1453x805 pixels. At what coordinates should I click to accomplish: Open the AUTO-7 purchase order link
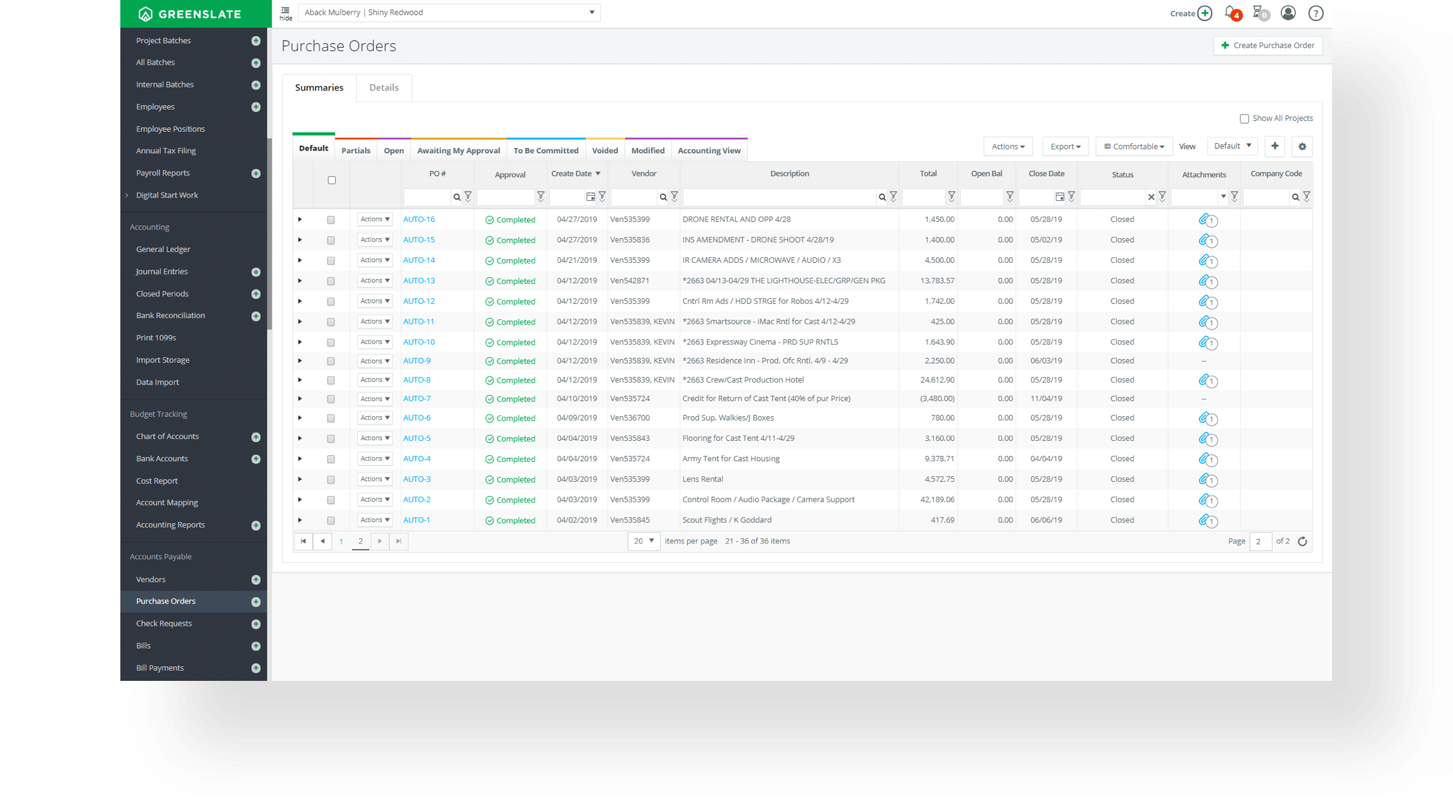[x=417, y=399]
